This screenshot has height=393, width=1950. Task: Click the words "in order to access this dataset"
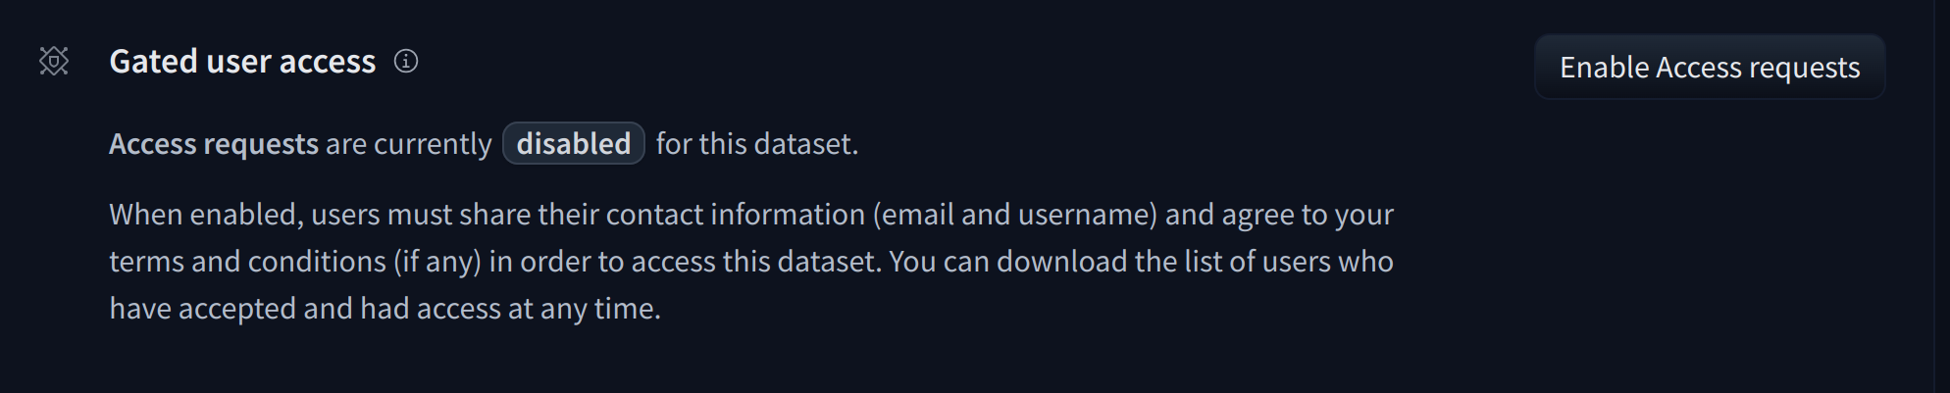(x=684, y=262)
